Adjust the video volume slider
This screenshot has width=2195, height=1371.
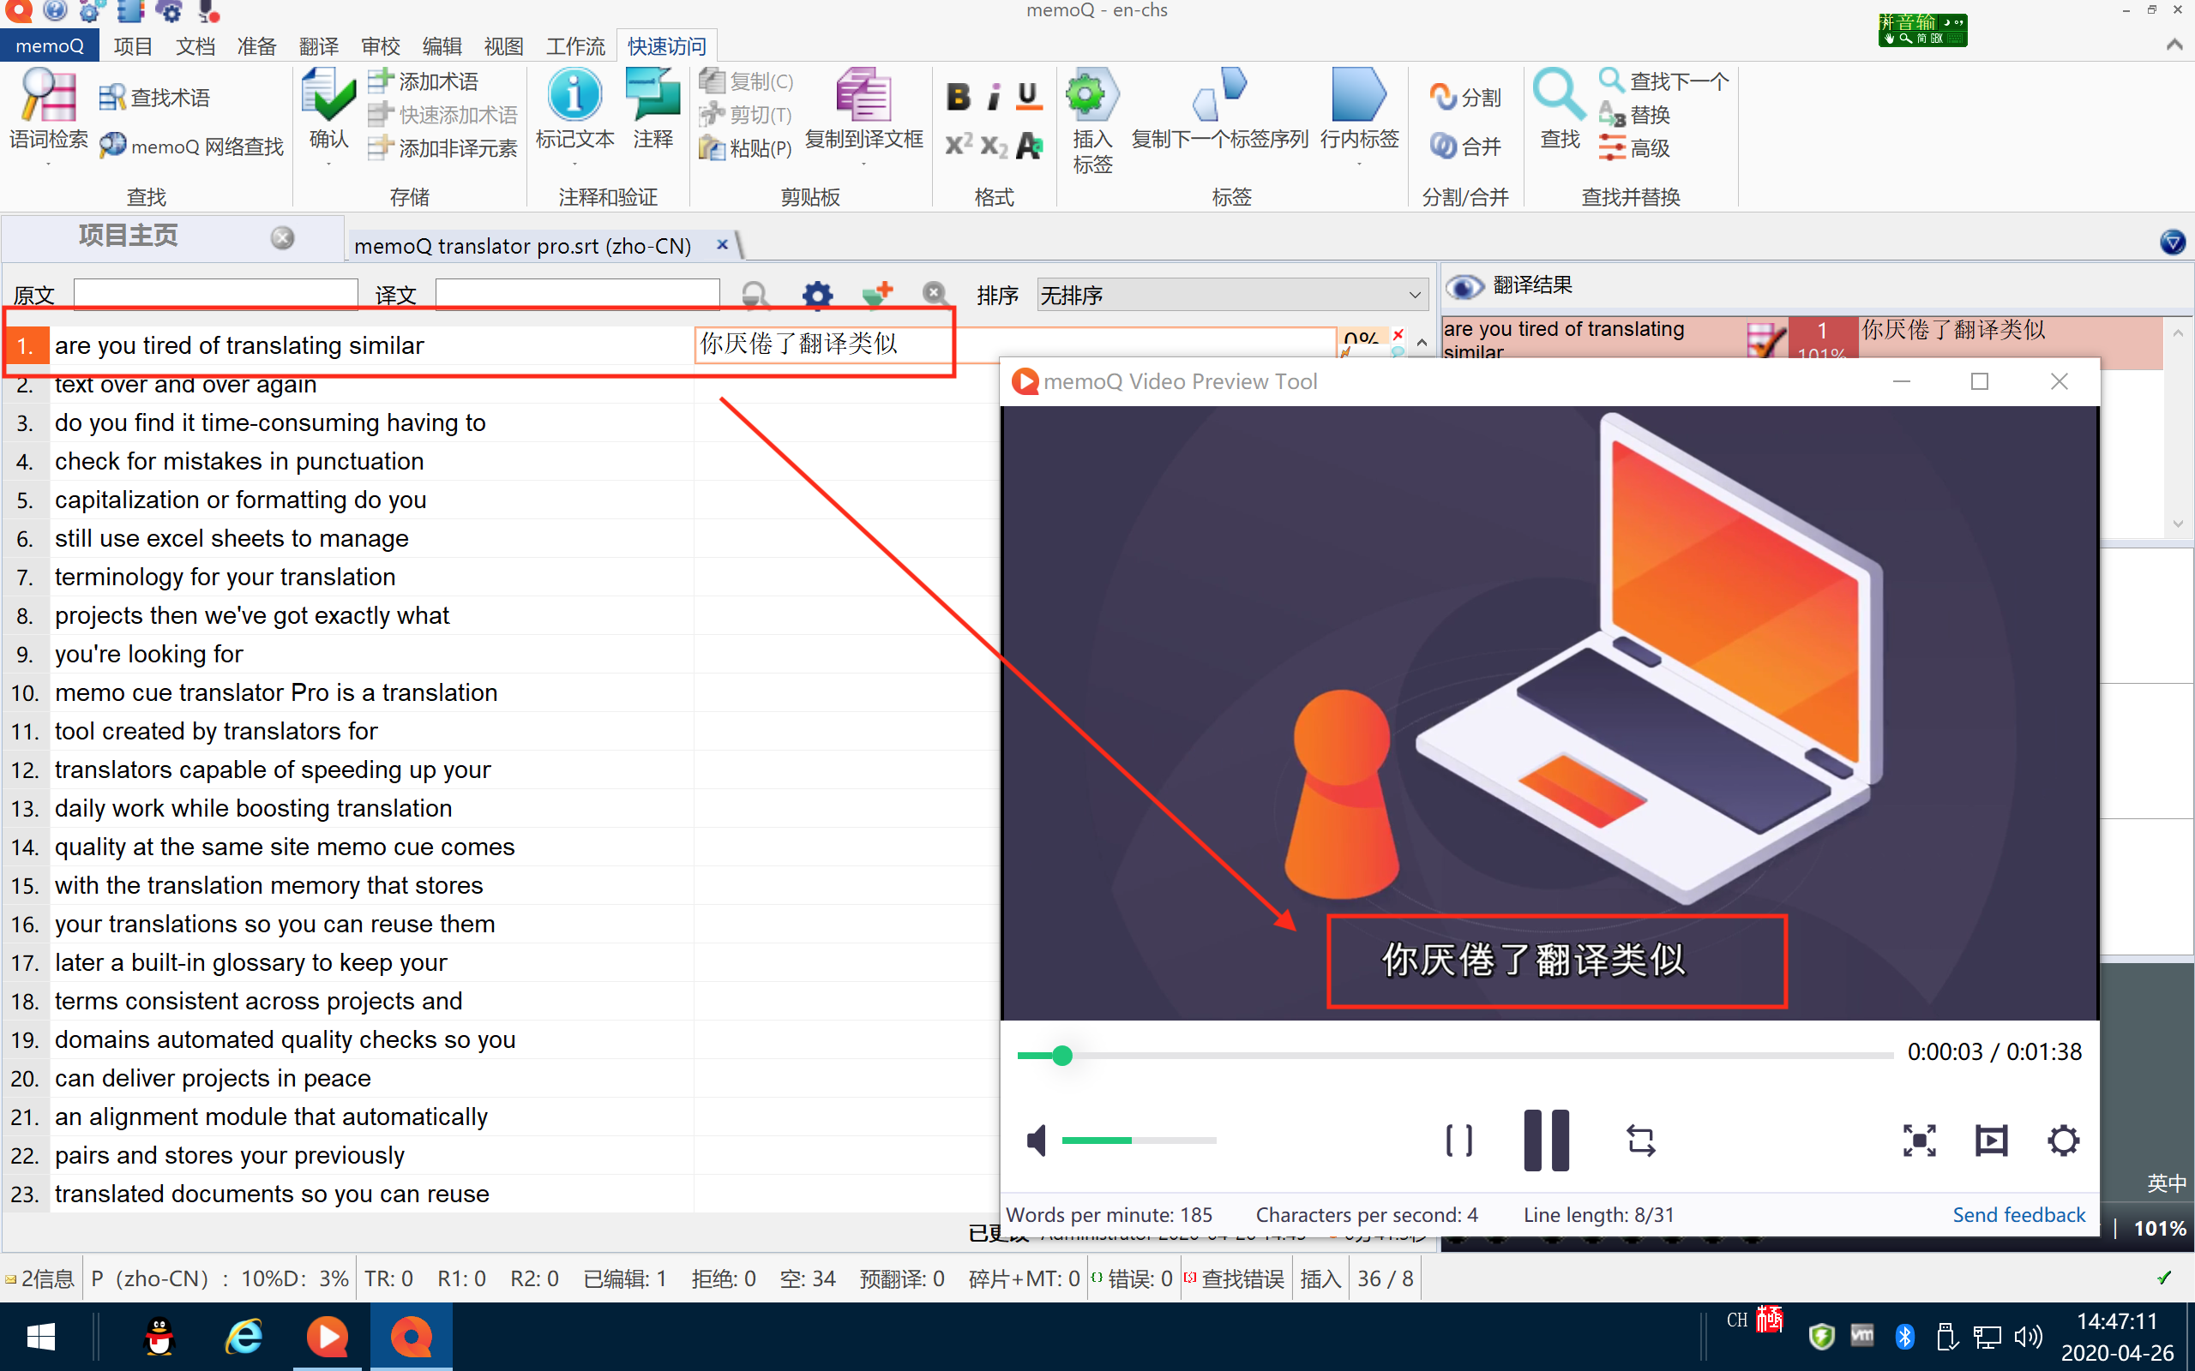[x=1139, y=1140]
